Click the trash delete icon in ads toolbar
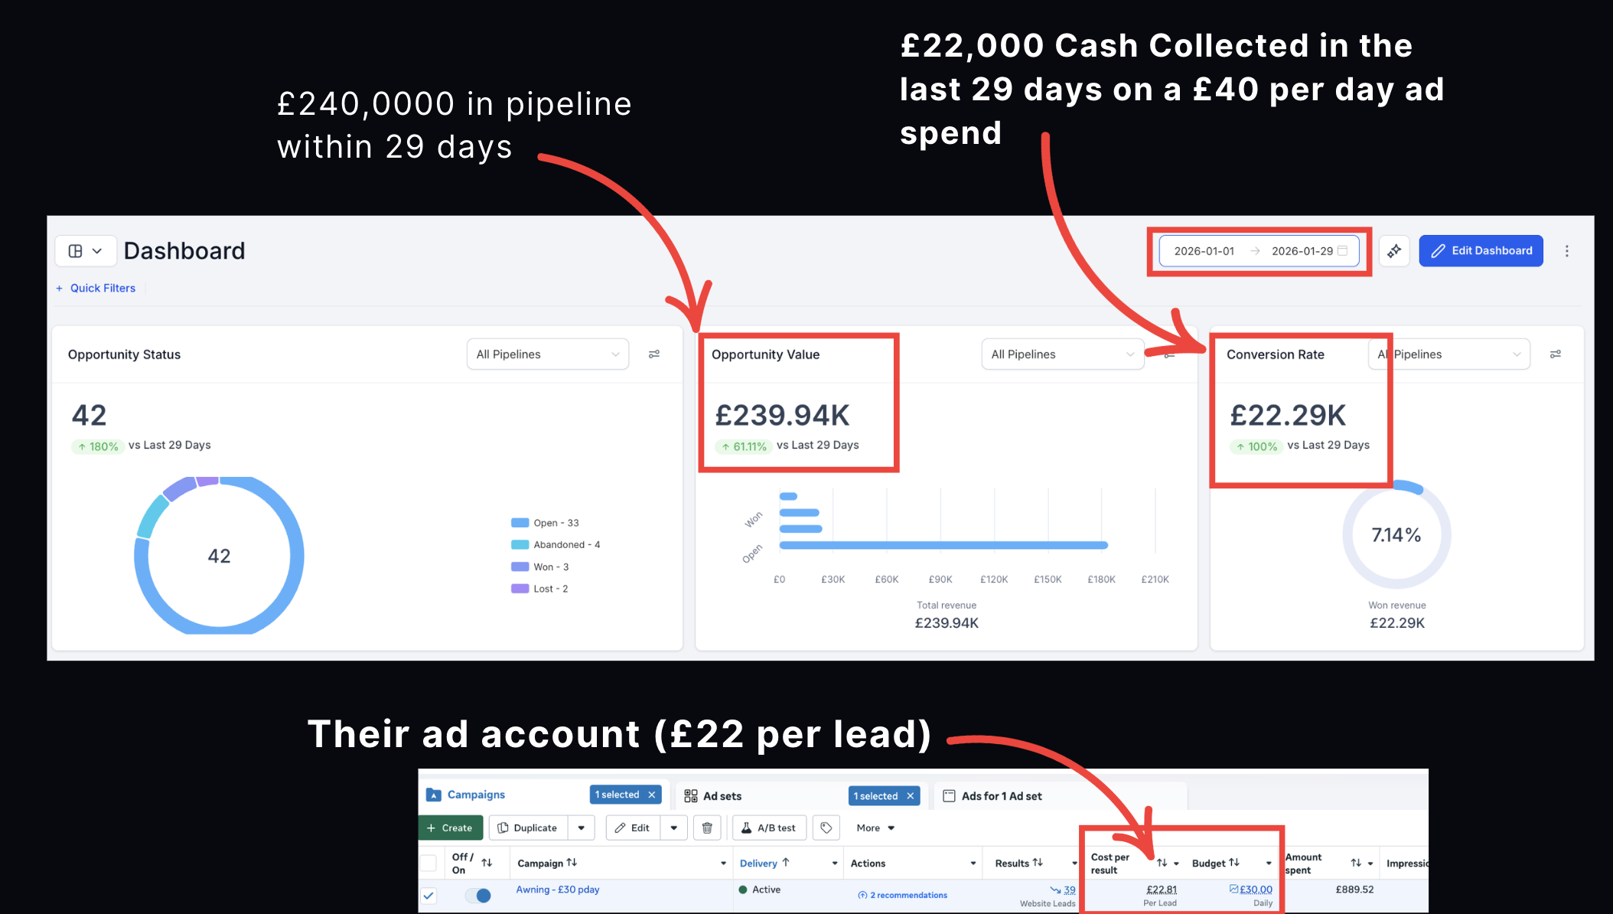 coord(707,827)
